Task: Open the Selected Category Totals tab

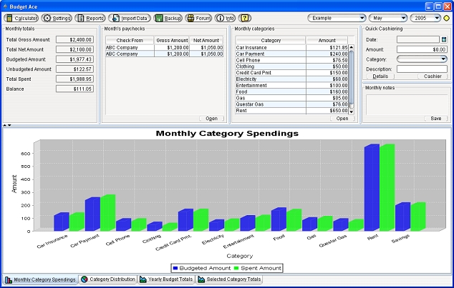Action: pos(229,279)
